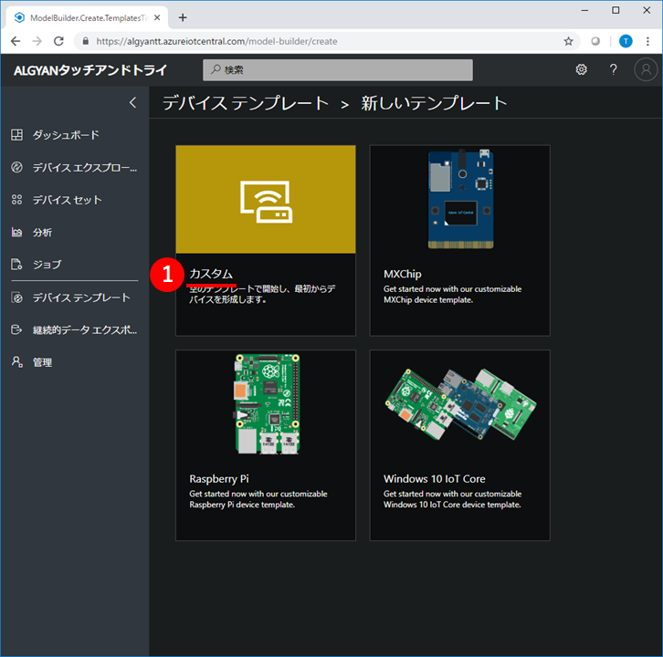This screenshot has height=657, width=663.
Task: View site security lock info
Action: pos(86,41)
